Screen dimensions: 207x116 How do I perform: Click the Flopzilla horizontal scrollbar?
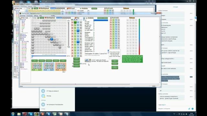[x=75, y=84]
